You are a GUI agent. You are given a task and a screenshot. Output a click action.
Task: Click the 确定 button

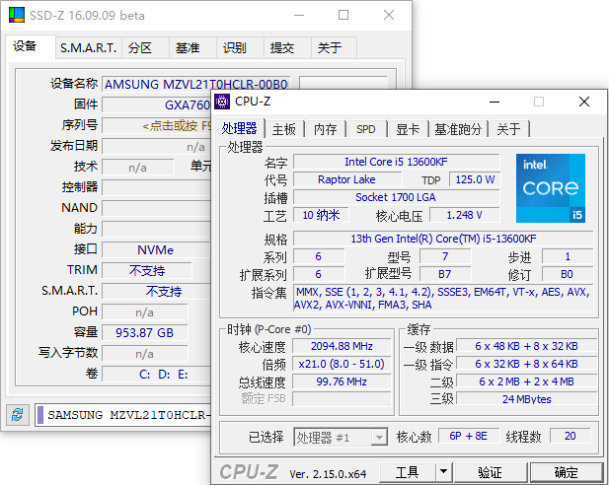tap(567, 472)
